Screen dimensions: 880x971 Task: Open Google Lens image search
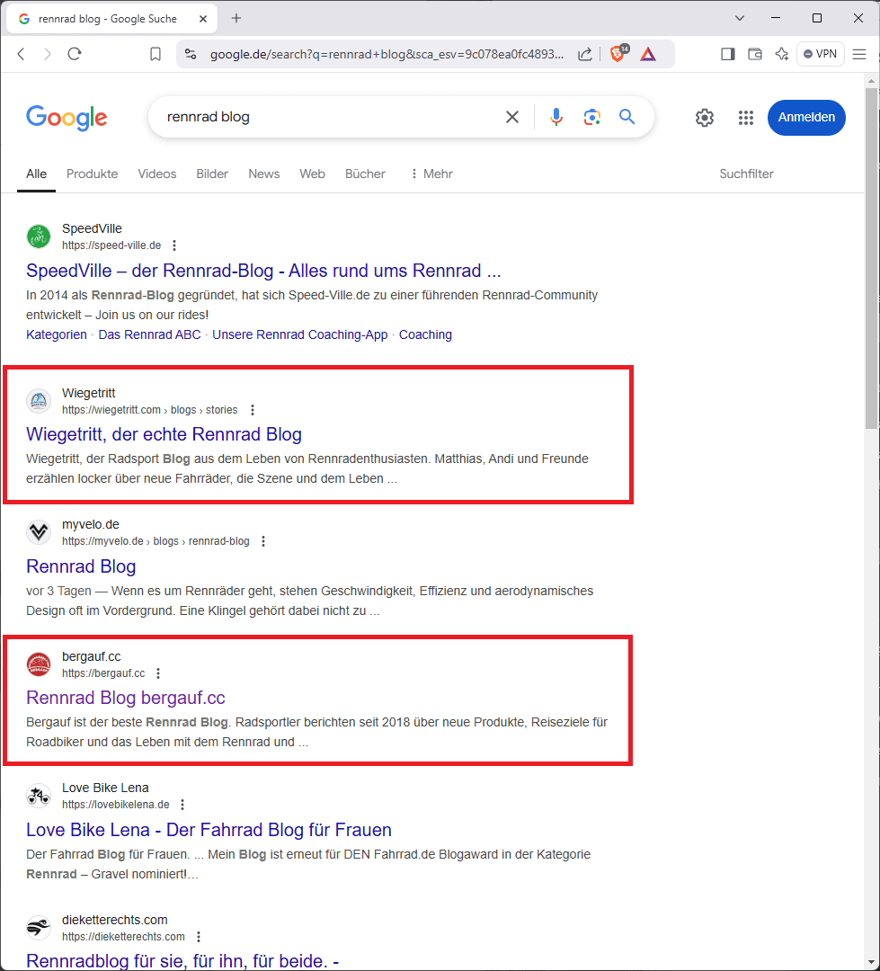pyautogui.click(x=591, y=117)
